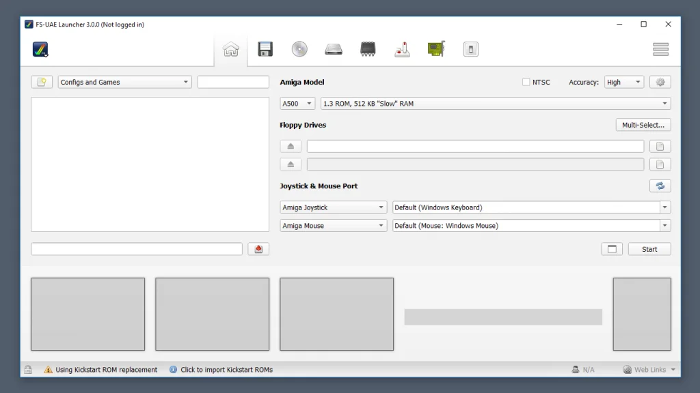The width and height of the screenshot is (700, 393).
Task: Expand the 1.3 ROM, 512 KB Slow RAM dropdown
Action: 496,104
